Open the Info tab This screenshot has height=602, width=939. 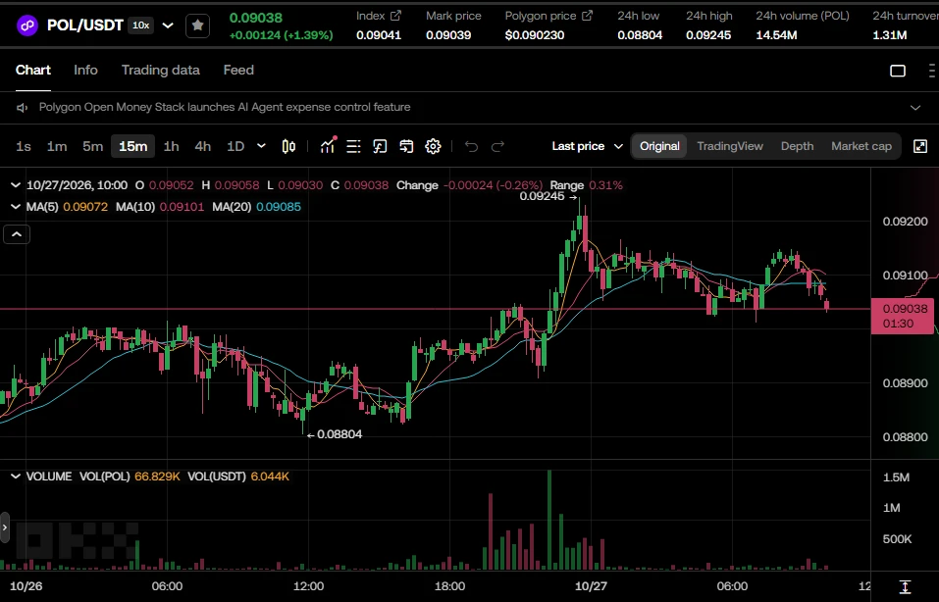pos(85,70)
